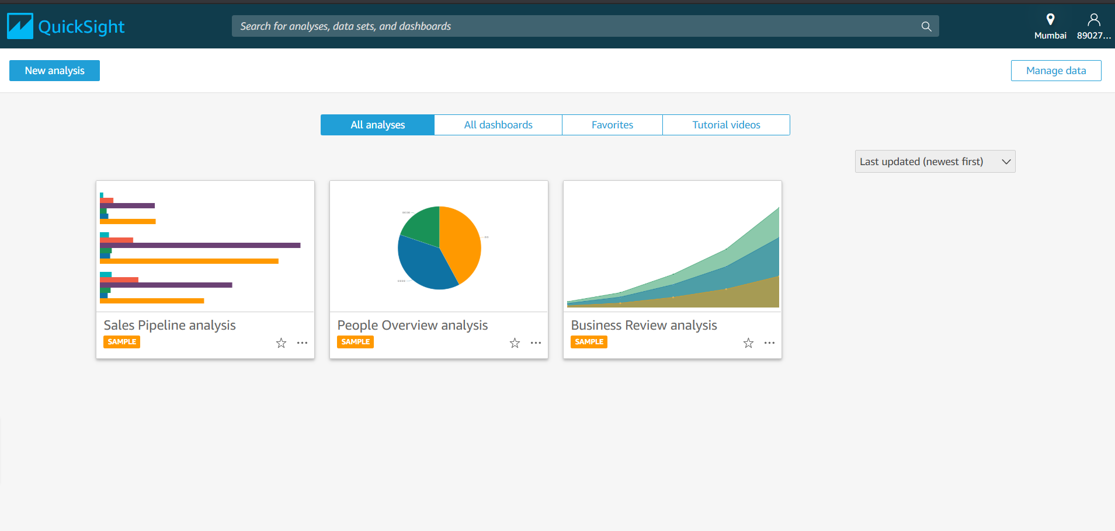
Task: Go to the Tutorial videos tab
Action: click(x=725, y=125)
